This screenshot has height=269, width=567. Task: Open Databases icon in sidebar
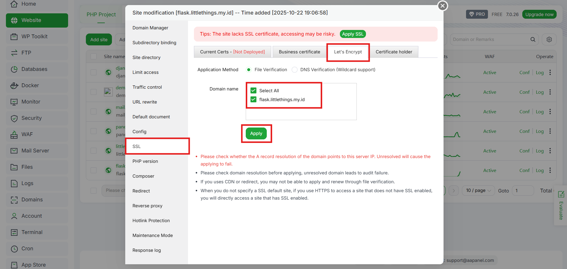14,69
